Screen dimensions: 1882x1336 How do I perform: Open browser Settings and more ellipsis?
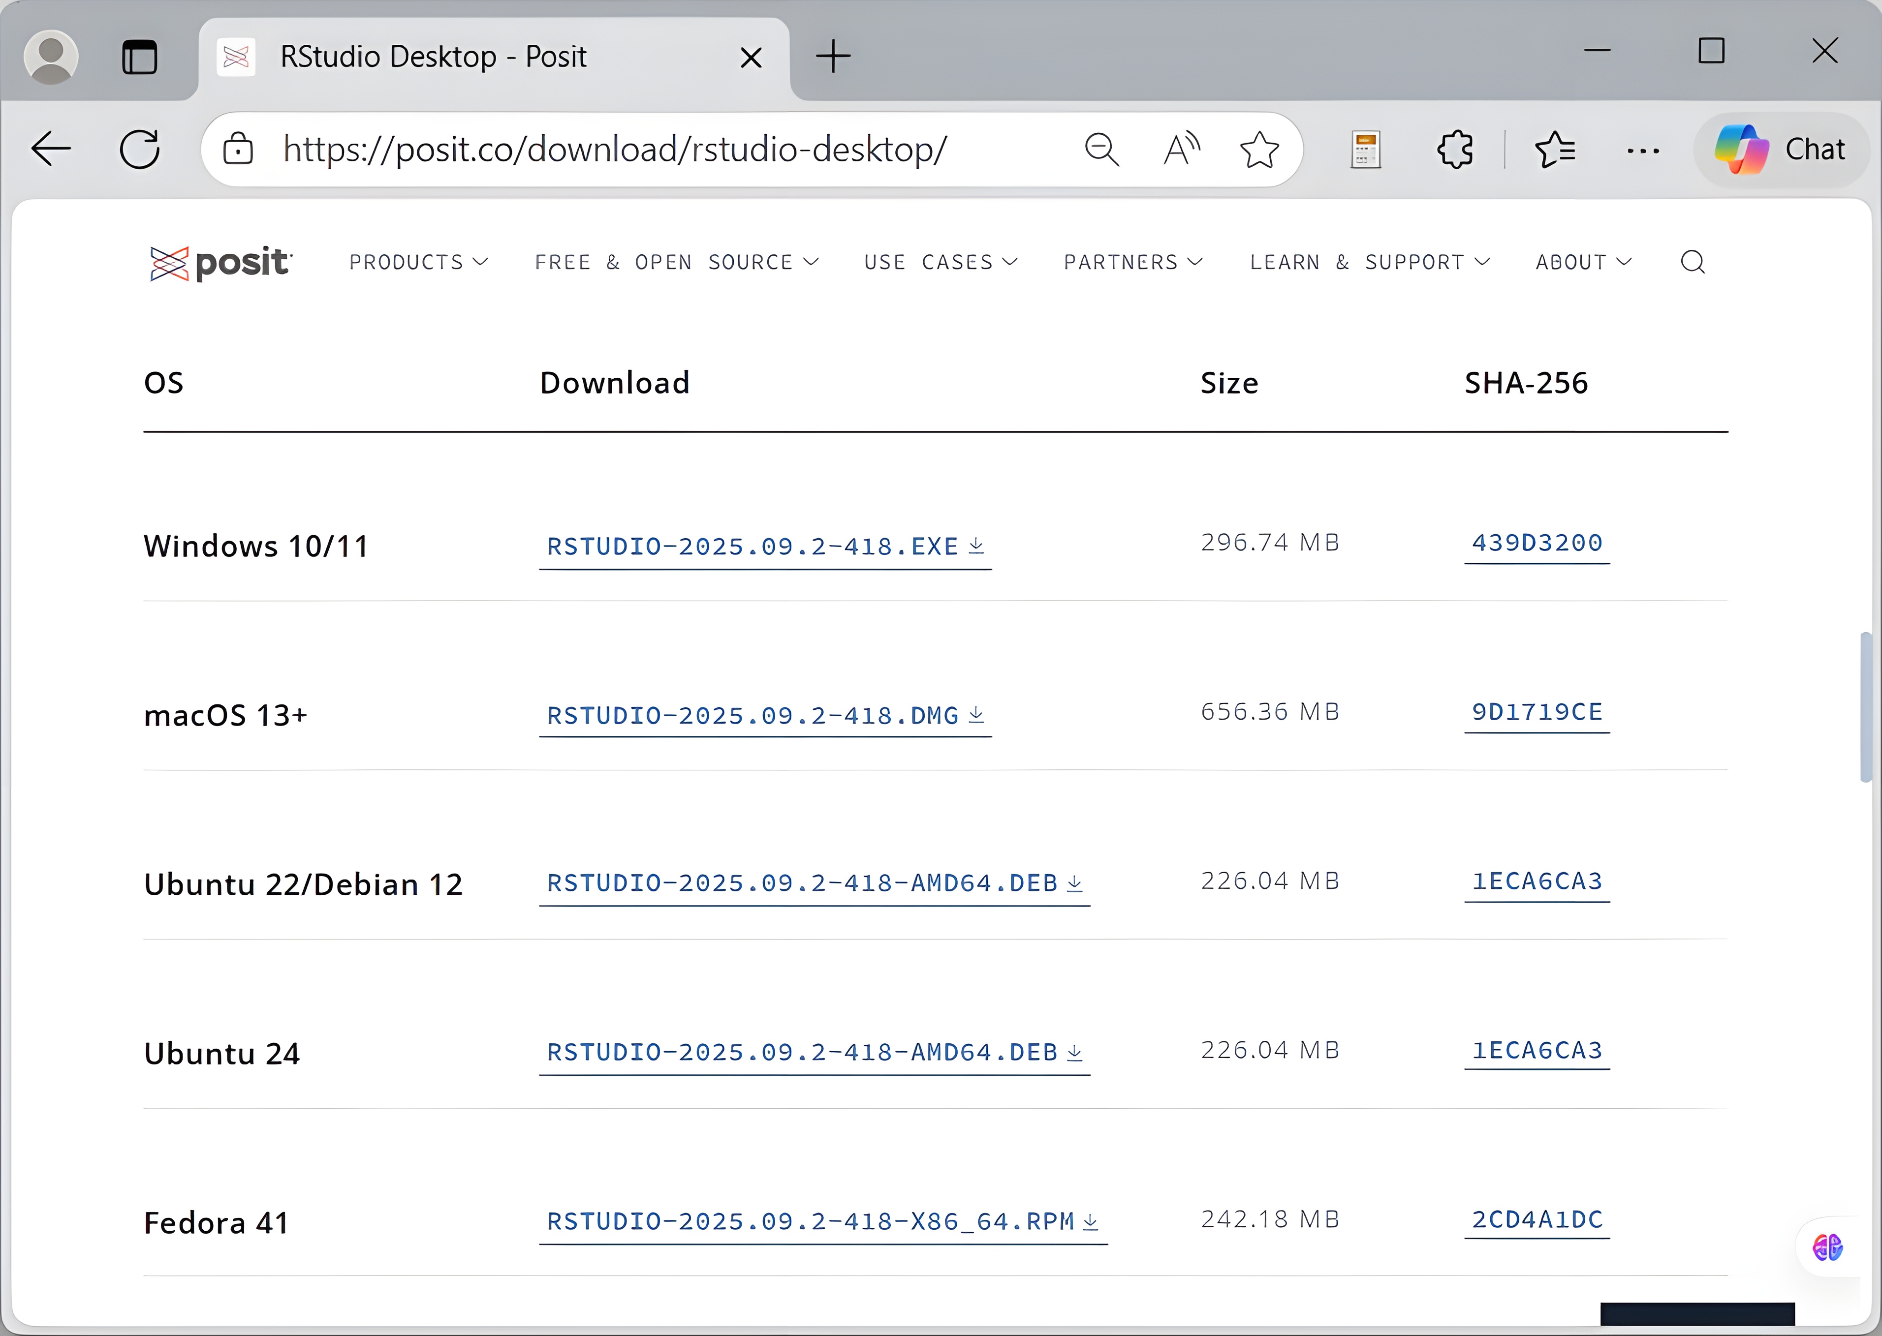pos(1642,150)
